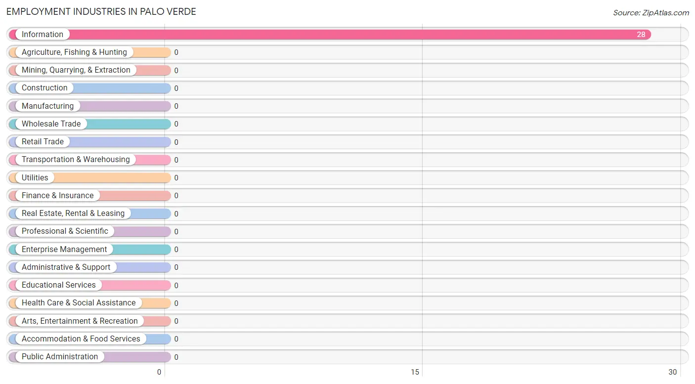Select the Mining, Quarrying, & Extraction label
Image resolution: width=695 pixels, height=384 pixels.
[76, 70]
